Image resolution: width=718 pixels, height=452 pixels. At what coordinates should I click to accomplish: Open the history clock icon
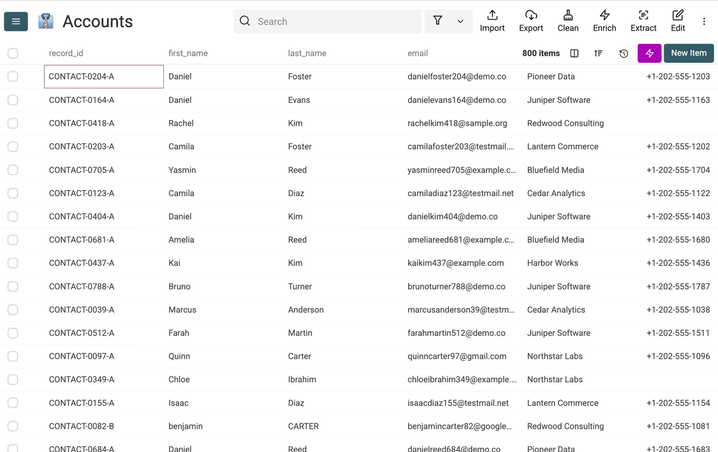pyautogui.click(x=623, y=53)
